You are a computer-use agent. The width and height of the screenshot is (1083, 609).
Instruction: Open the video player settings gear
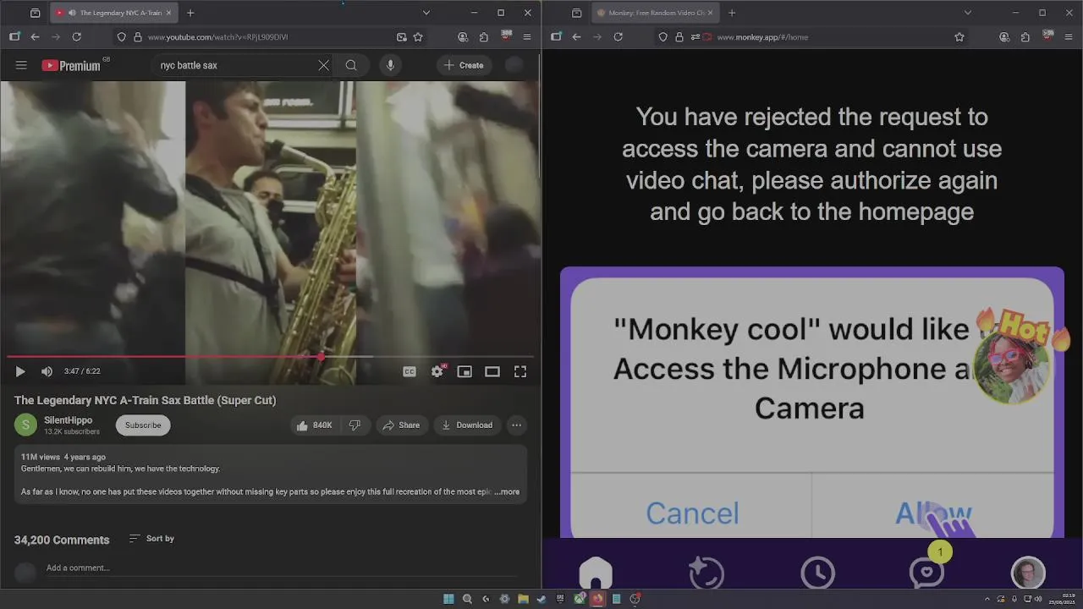pos(437,371)
